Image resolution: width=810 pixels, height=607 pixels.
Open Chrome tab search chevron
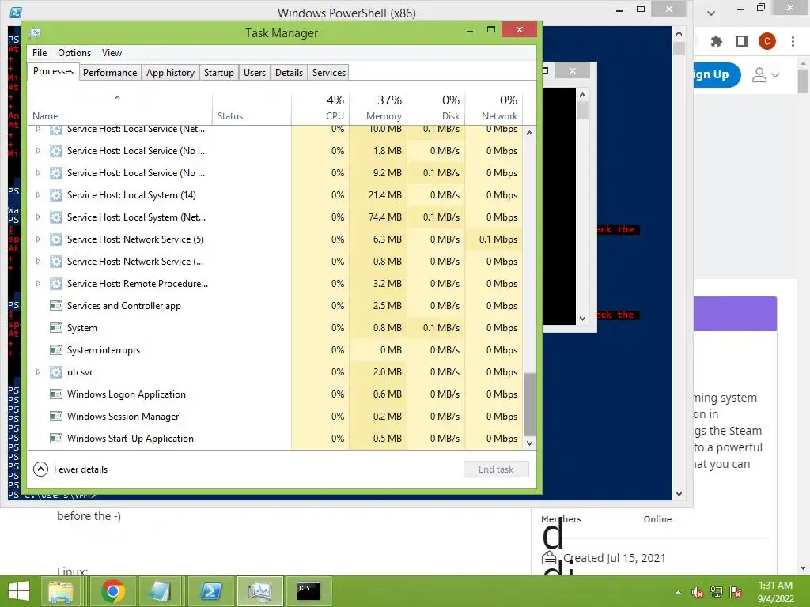(x=711, y=13)
